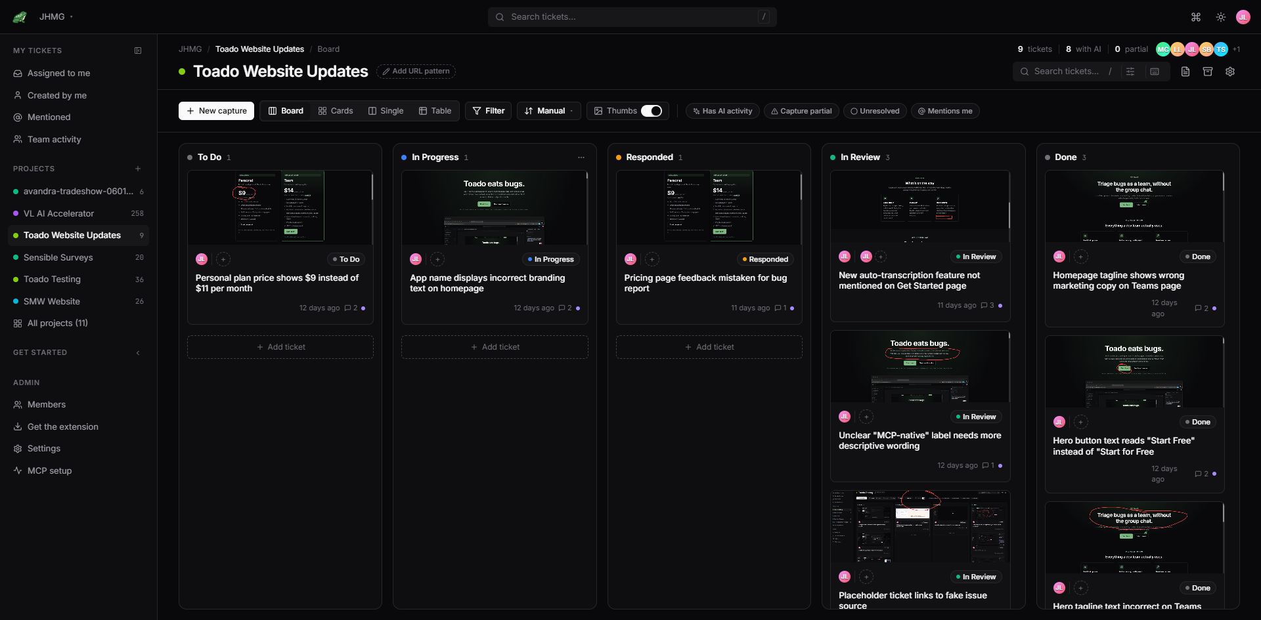Add ticket to the Responded column
This screenshot has height=620, width=1261.
(709, 347)
